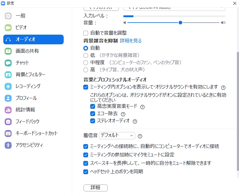Click the 入力レベル meter bar
This screenshot has width=239, height=195.
[174, 16]
